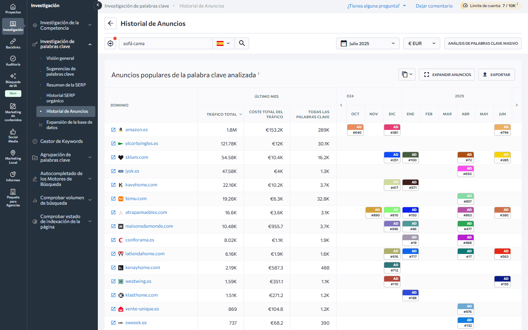Viewport: 528px width, 330px height.
Task: Click sklum.com yellow ad #285
Action: coord(502,157)
